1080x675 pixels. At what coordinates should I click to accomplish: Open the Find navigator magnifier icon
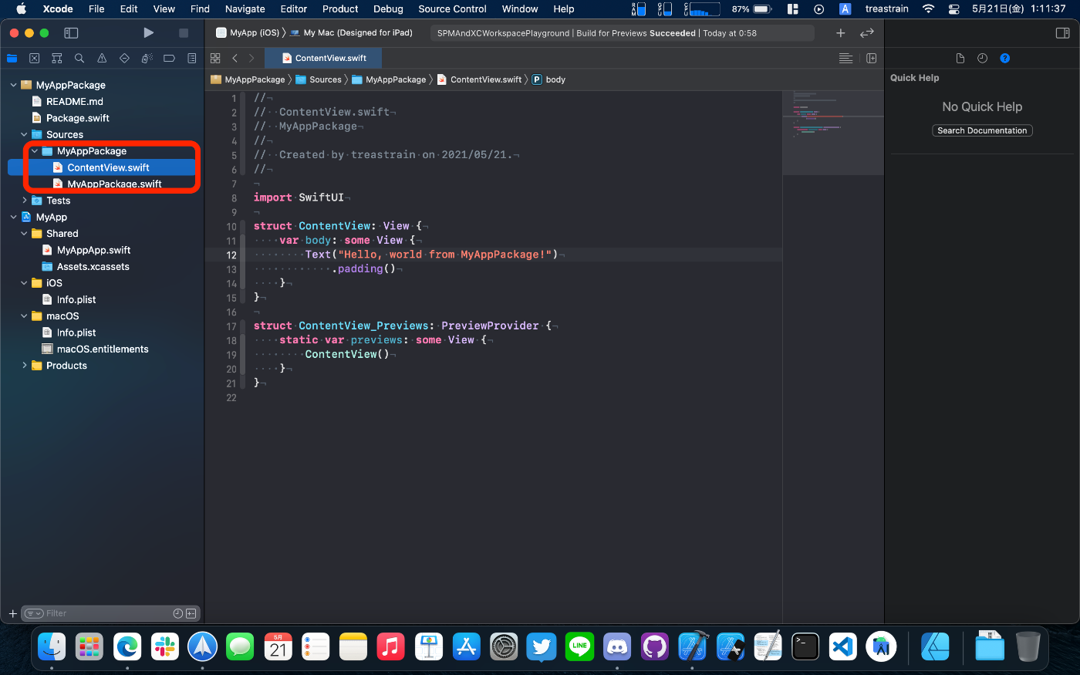point(79,59)
